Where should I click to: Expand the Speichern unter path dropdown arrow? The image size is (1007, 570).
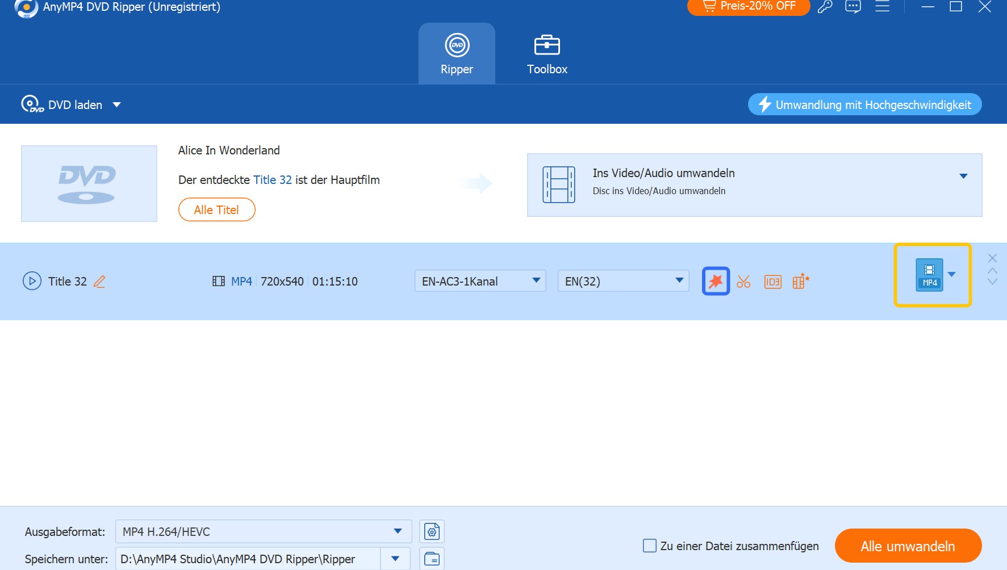pyautogui.click(x=395, y=559)
